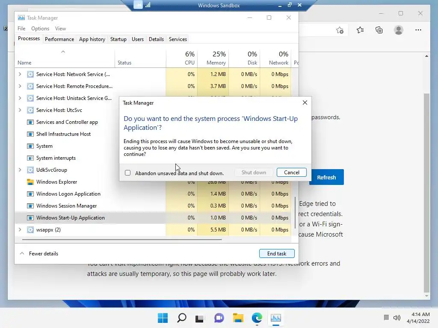Switch to the Users tab
Image resolution: width=438 pixels, height=328 pixels.
tap(137, 39)
